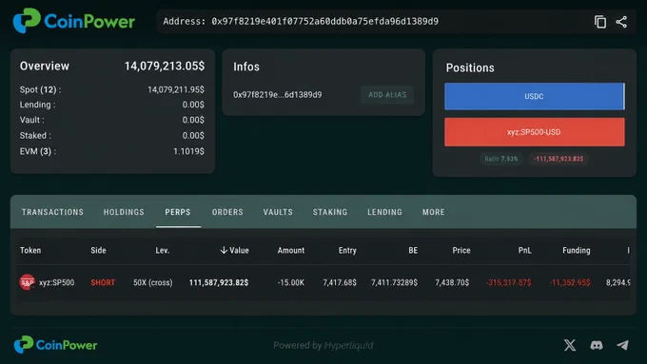This screenshot has height=364, width=647.
Task: Click the 7,417.68$ entry price cell
Action: (340, 282)
